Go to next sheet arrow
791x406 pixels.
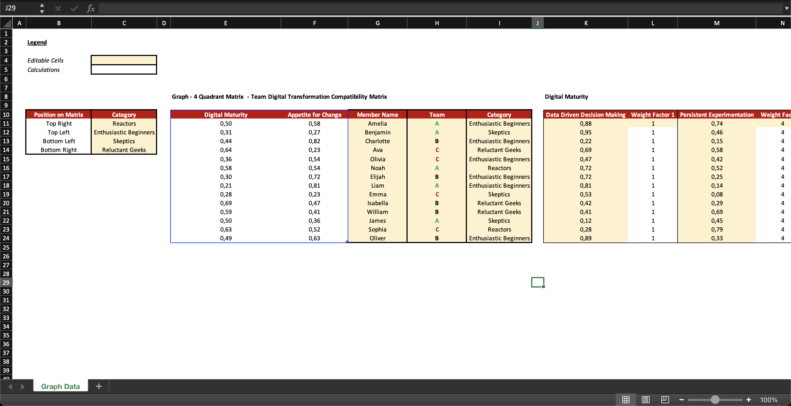23,386
